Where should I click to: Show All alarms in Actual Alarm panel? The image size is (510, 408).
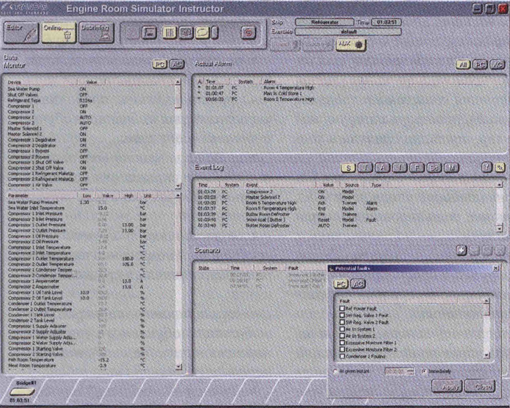tap(463, 65)
